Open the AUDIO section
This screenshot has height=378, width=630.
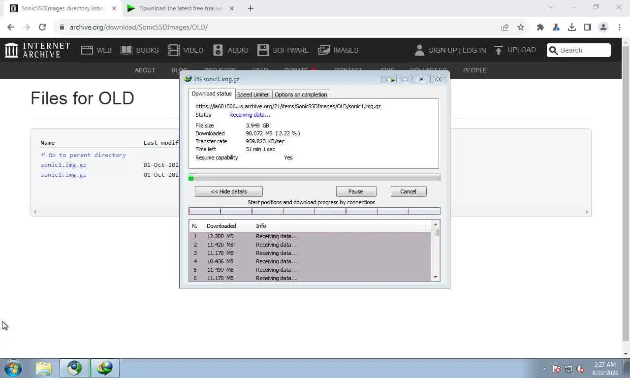click(230, 50)
